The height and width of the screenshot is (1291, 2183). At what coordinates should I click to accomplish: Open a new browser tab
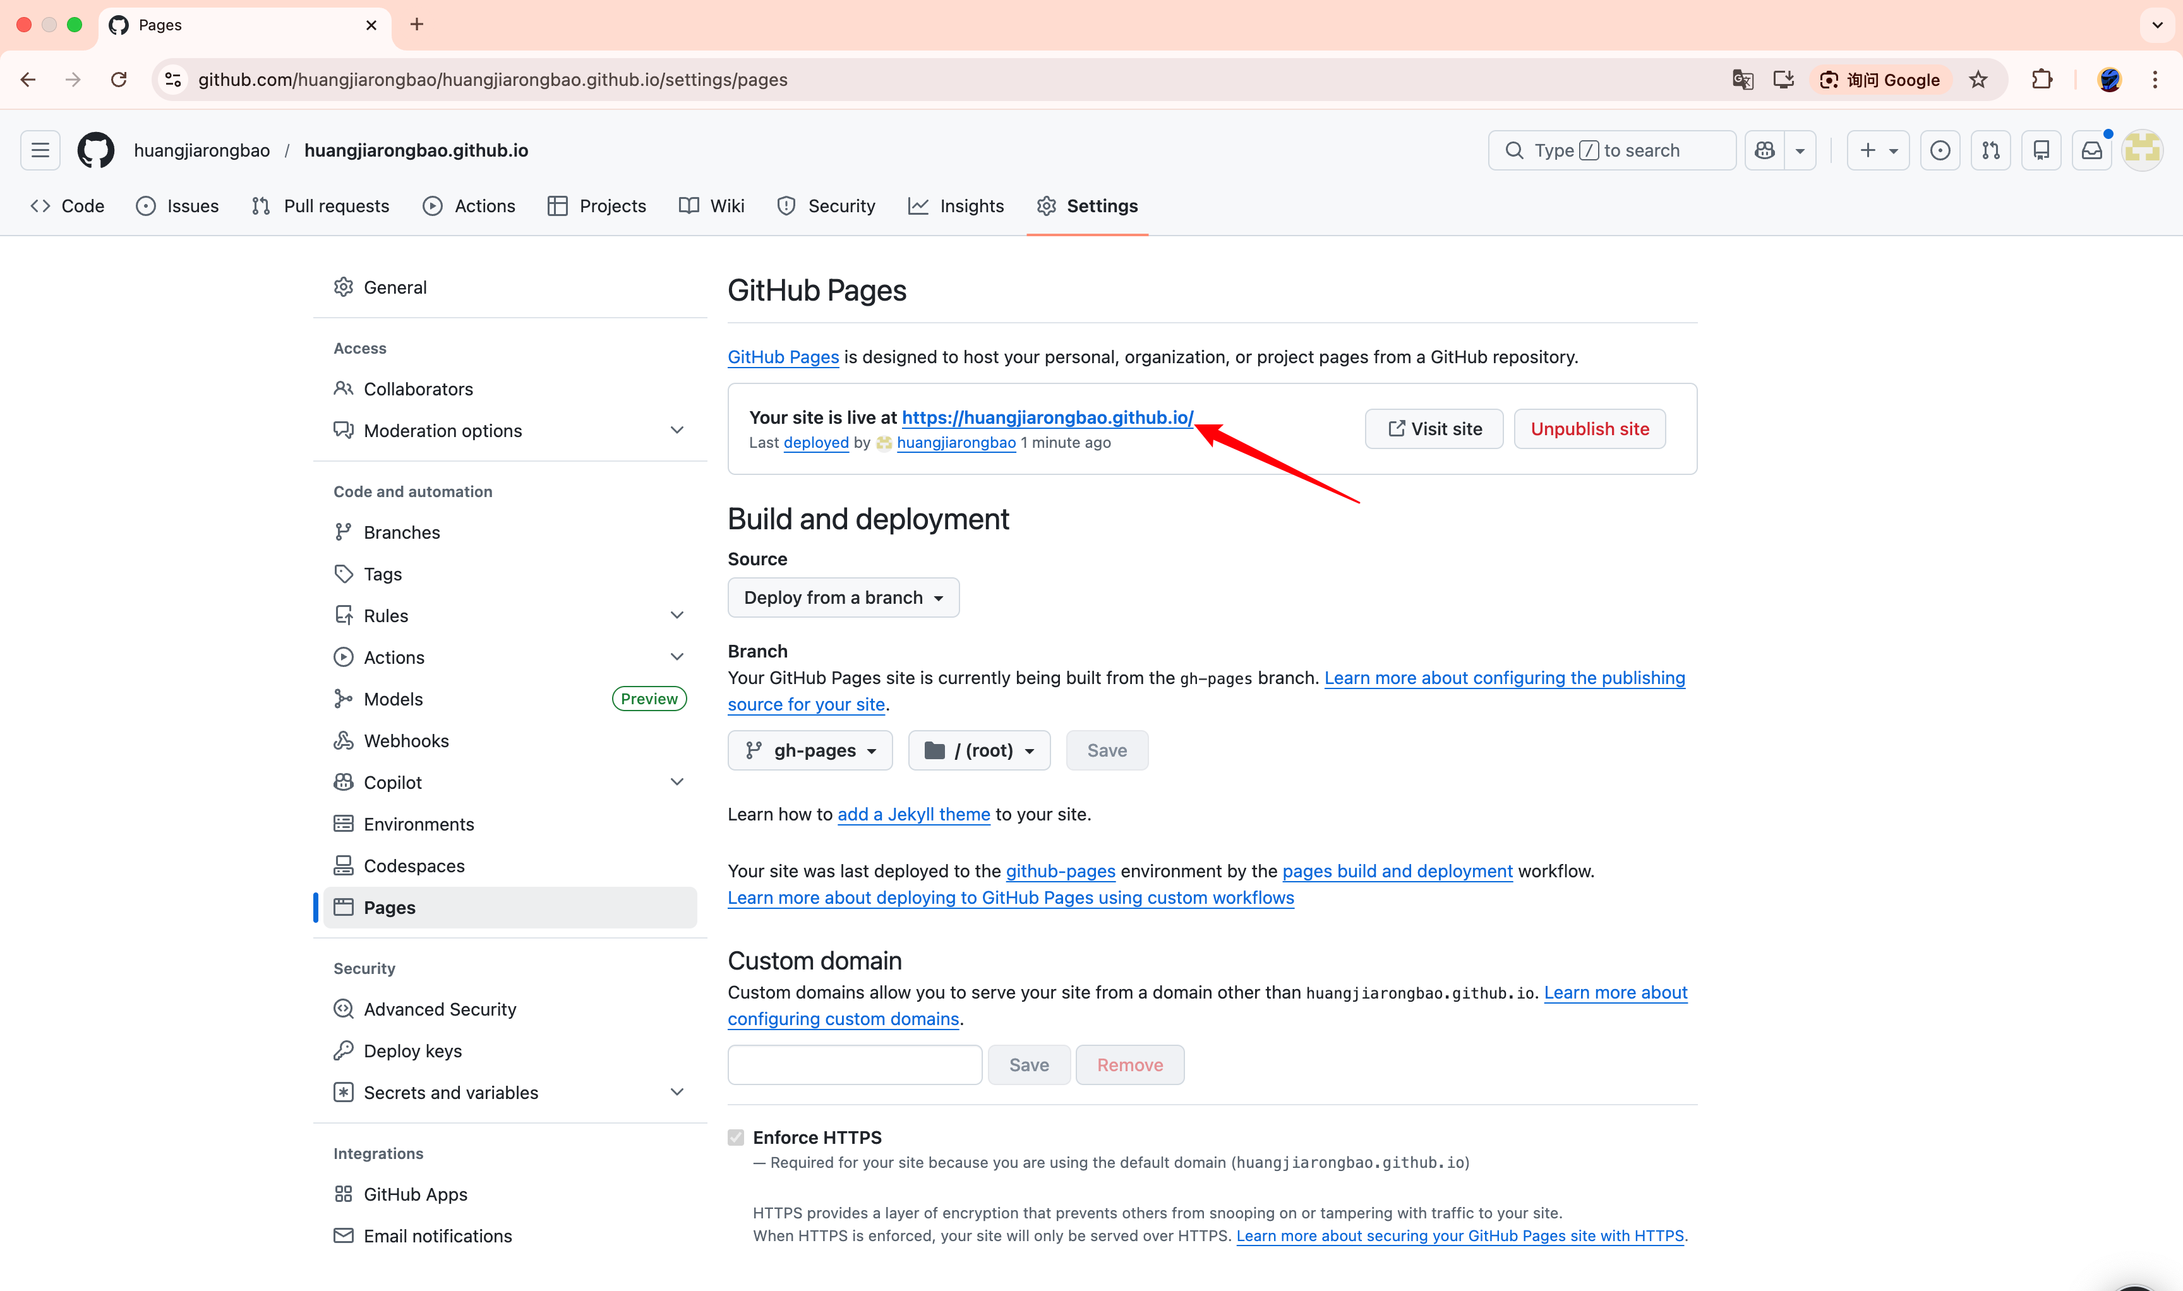417,25
